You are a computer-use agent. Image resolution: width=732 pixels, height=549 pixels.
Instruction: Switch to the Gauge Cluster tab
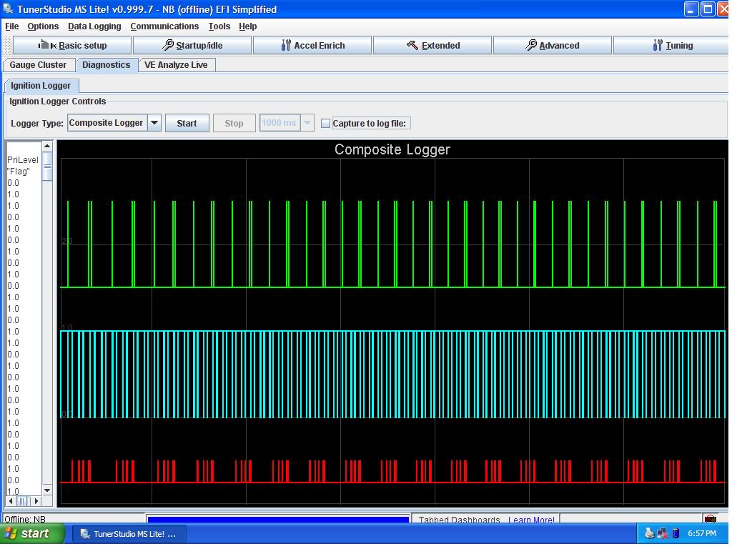(x=39, y=64)
